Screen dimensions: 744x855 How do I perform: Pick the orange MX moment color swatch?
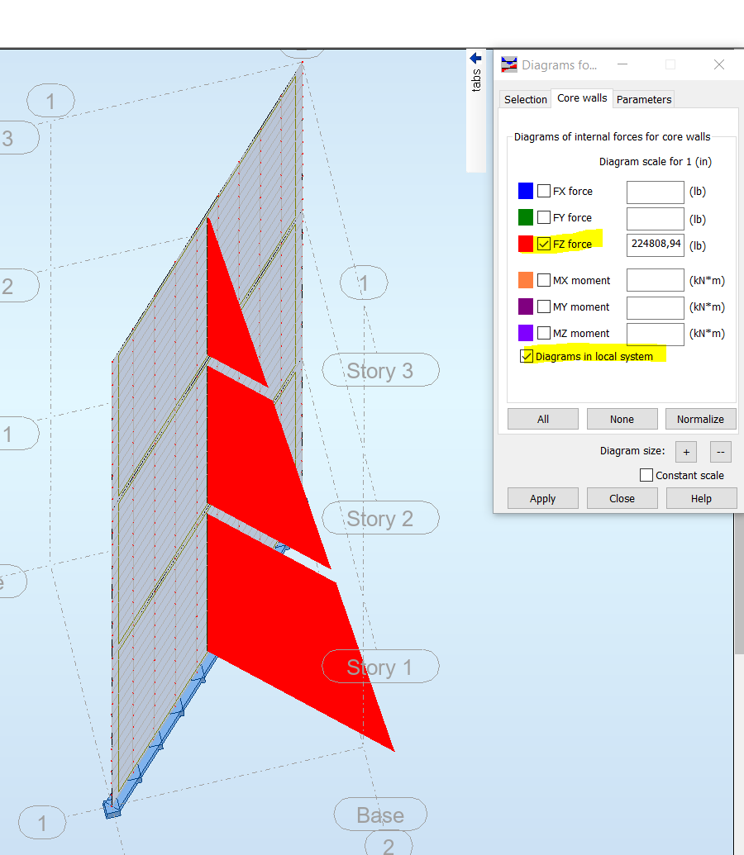tap(525, 280)
